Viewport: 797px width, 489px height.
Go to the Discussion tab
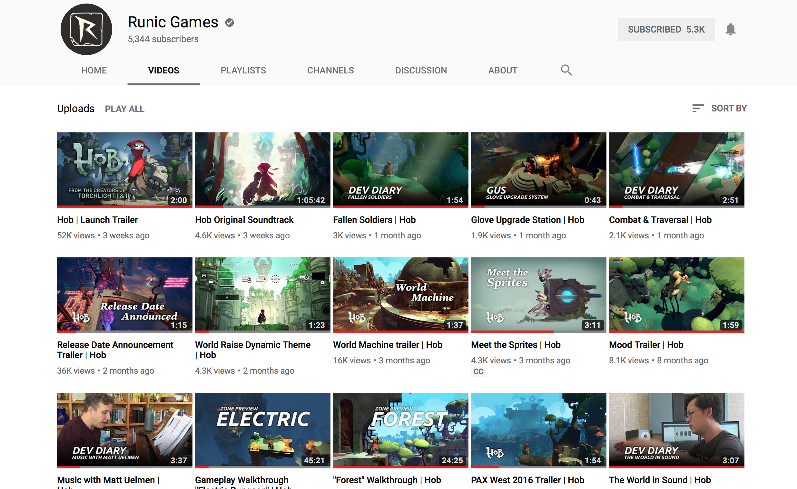click(421, 70)
